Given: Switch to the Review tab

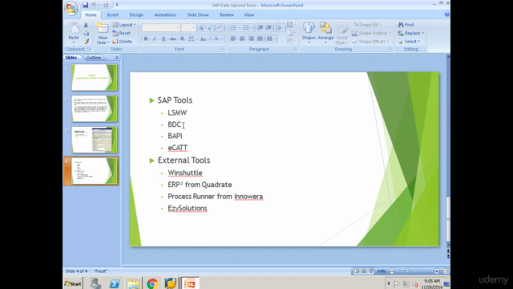Looking at the screenshot, I should coord(227,14).
